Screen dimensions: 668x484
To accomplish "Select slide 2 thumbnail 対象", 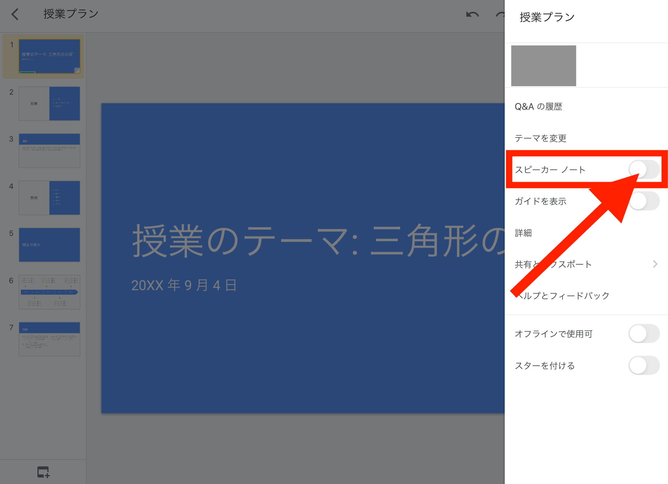I will click(49, 104).
